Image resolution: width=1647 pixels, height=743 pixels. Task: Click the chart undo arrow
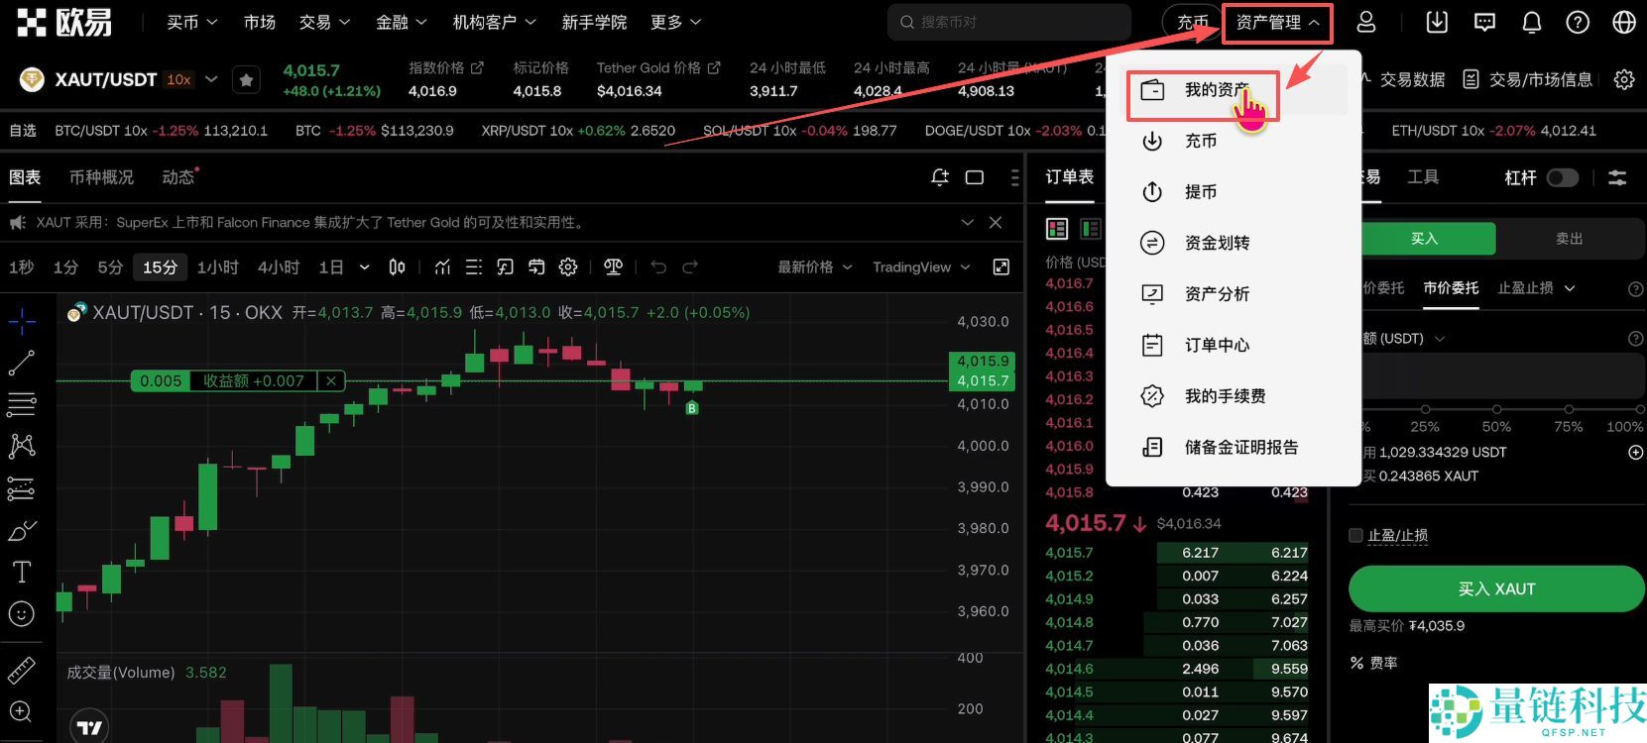(658, 267)
